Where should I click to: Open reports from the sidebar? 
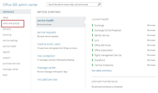(x=6, y=52)
